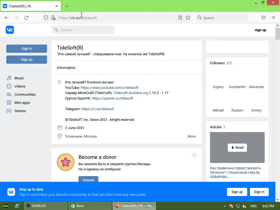Screen dimensions: 280x210
Task: Open follower Alexander's profile
Action: coord(256,87)
